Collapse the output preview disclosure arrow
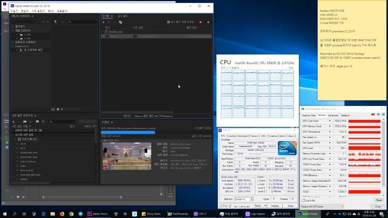This screenshot has width=388, height=218. point(102,140)
